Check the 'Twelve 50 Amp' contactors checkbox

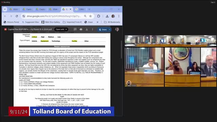click(x=20, y=85)
